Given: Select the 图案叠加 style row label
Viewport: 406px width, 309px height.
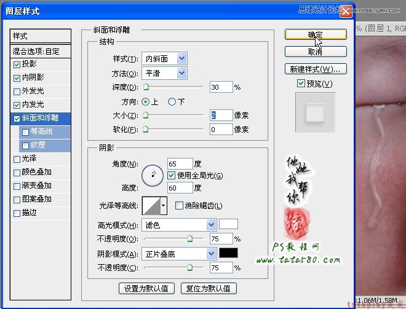Looking at the screenshot, I should click(x=36, y=199).
